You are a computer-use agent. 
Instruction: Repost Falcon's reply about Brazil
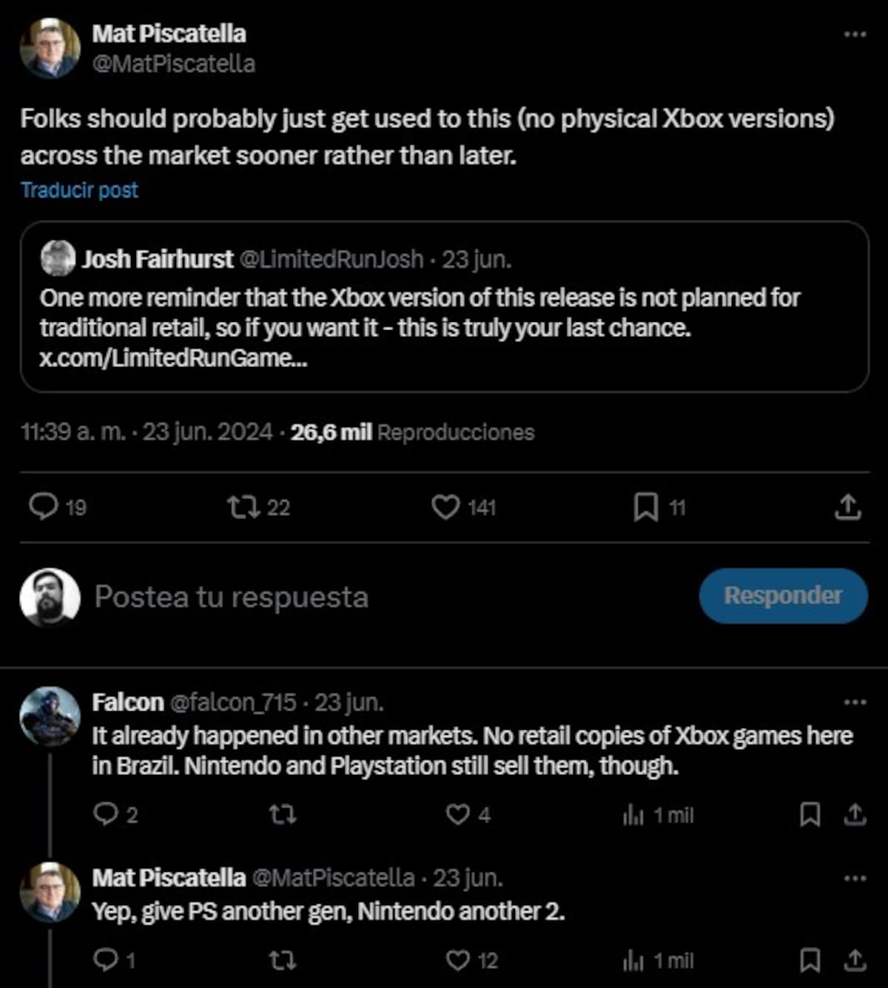282,815
